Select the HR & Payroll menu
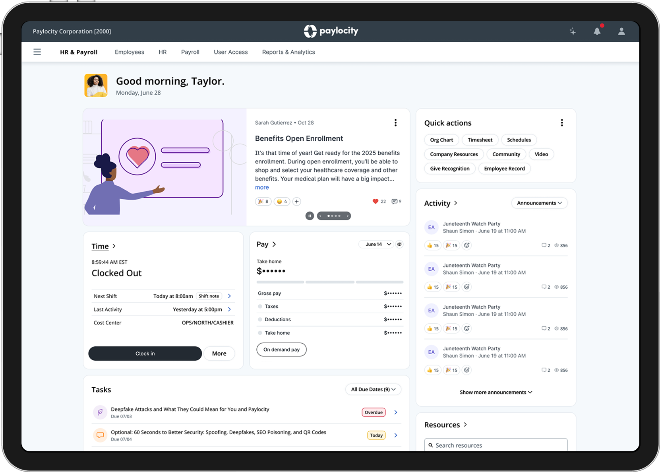 pyautogui.click(x=79, y=52)
